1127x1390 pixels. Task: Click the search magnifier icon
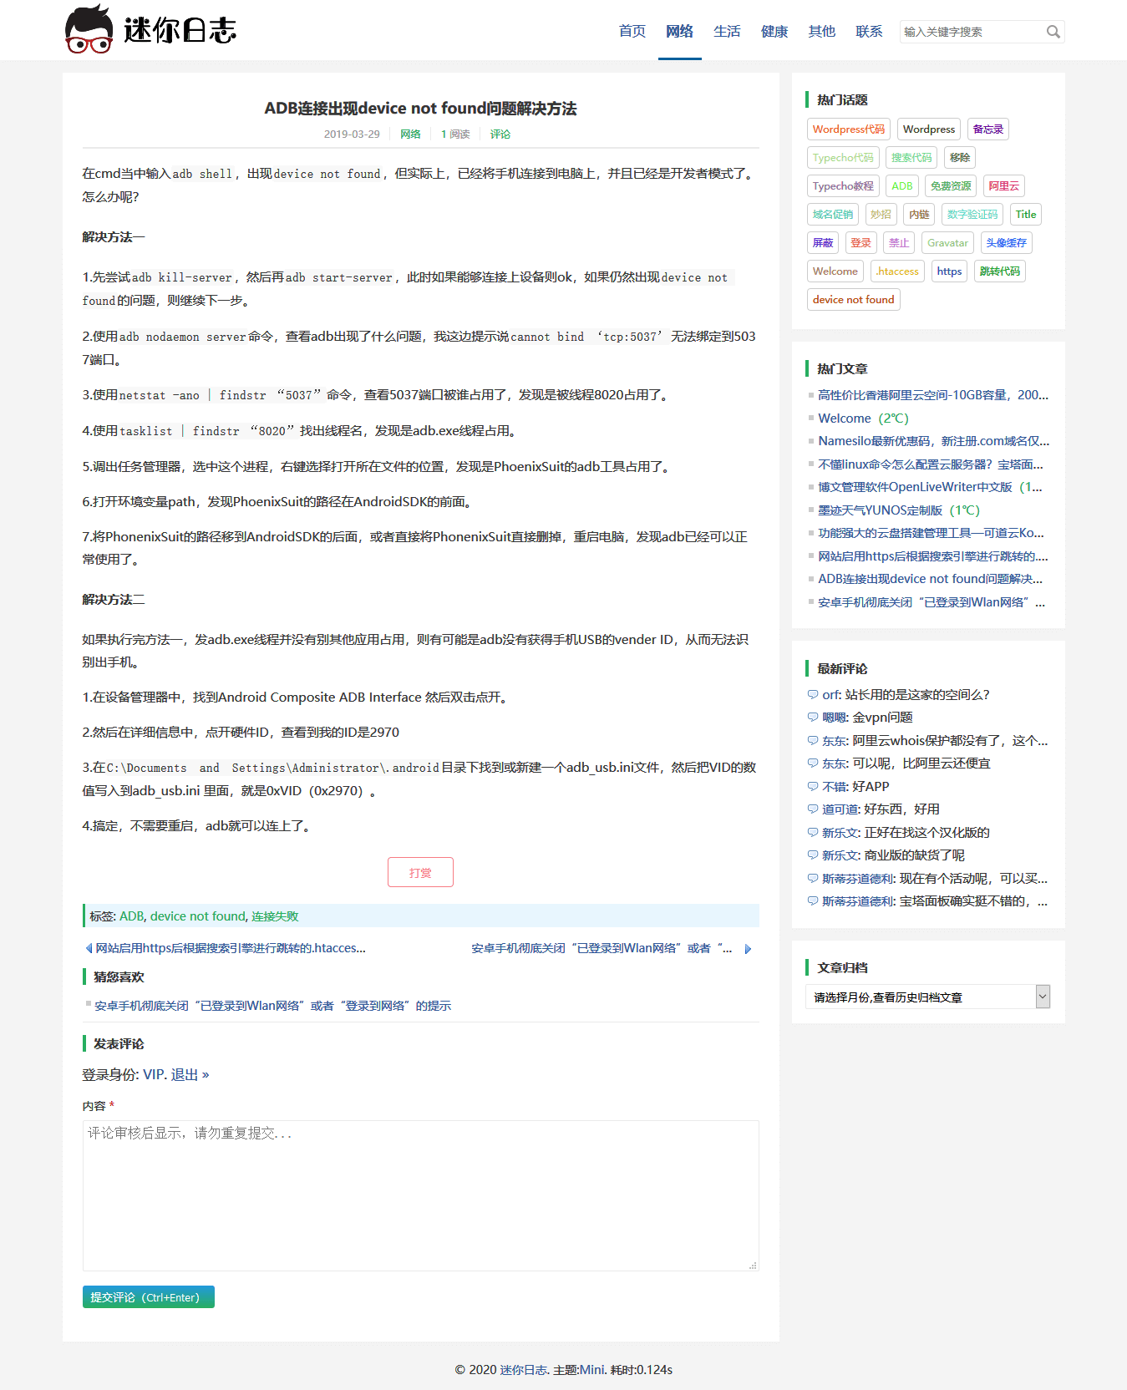point(1053,32)
